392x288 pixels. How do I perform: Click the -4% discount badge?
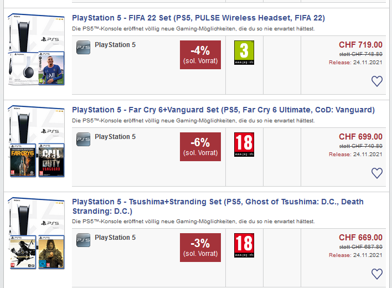tap(200, 55)
